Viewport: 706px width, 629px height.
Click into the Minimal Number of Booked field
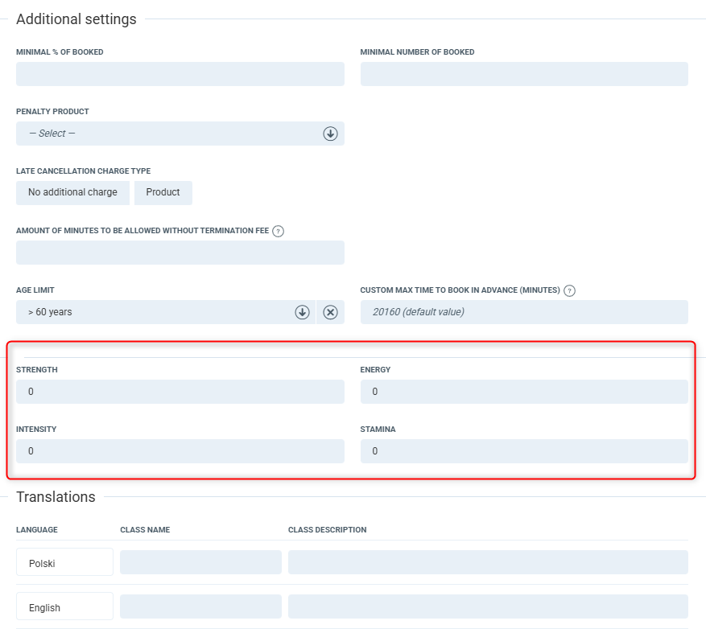click(x=524, y=74)
